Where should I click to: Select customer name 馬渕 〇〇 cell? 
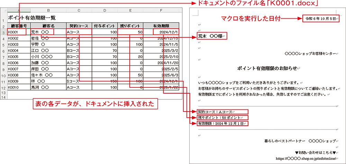[x=48, y=87]
